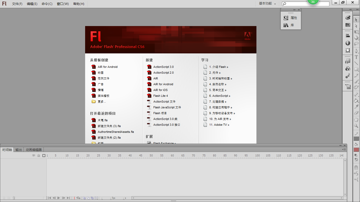The height and width of the screenshot is (202, 360).
Task: Open the Align panel icon
Action: pos(348,36)
